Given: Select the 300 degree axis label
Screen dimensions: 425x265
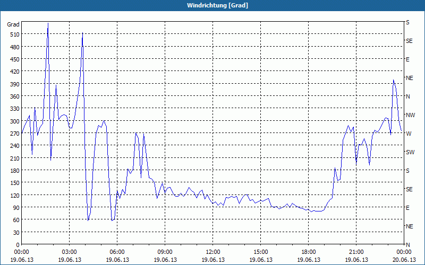Looking at the screenshot, I should coord(15,121).
